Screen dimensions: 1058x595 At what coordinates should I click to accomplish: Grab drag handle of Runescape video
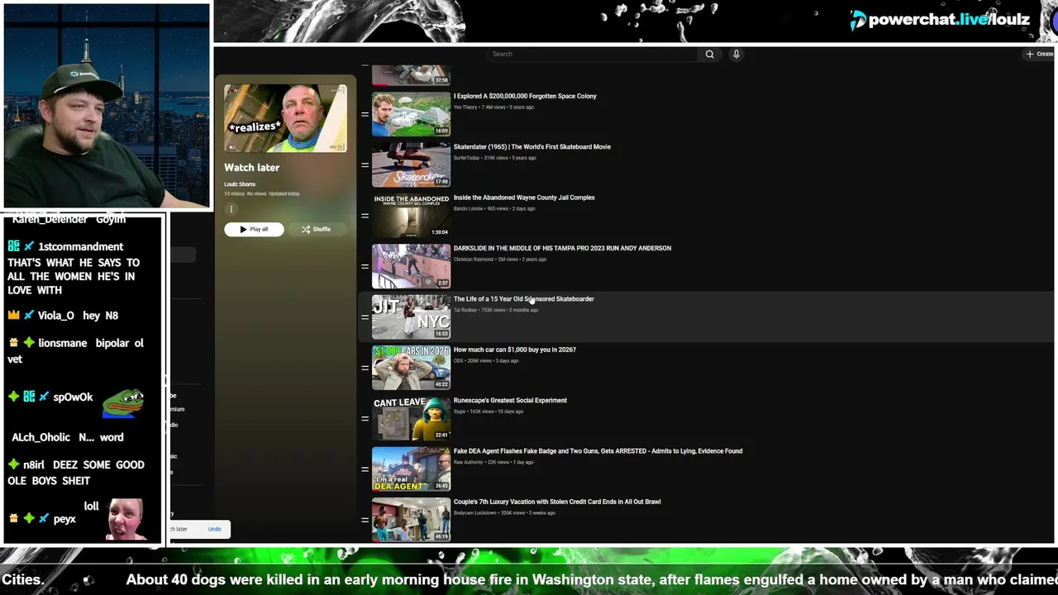click(x=365, y=418)
